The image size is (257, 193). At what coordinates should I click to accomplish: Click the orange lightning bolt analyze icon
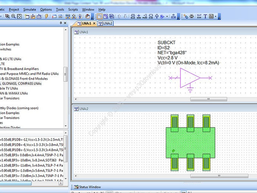(47, 16)
